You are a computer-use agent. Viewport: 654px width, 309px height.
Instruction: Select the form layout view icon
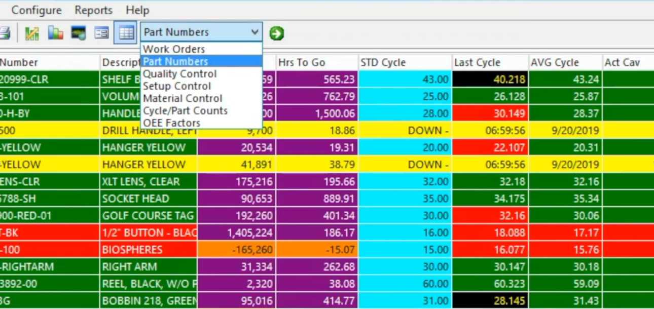click(x=101, y=33)
